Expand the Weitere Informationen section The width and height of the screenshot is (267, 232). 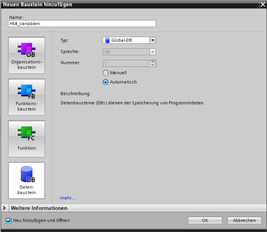(x=4, y=208)
